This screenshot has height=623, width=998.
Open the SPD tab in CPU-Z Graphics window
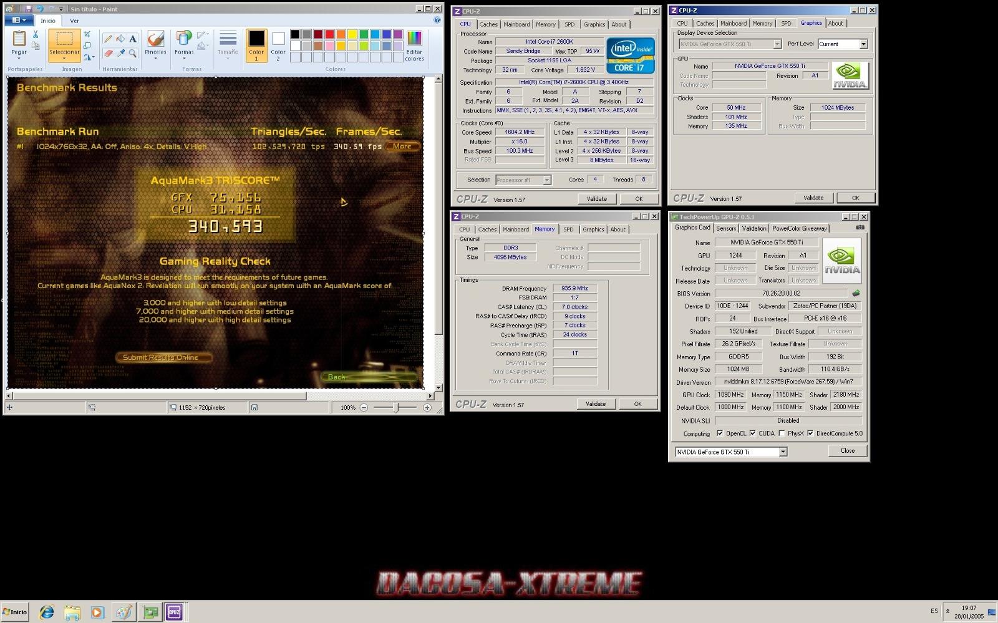click(786, 23)
